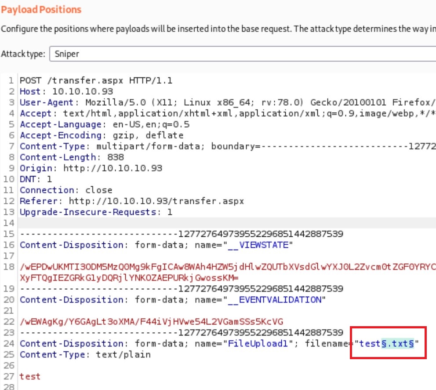Image resolution: width=436 pixels, height=390 pixels.
Task: Click the Payload Positions heading
Action: [x=41, y=9]
